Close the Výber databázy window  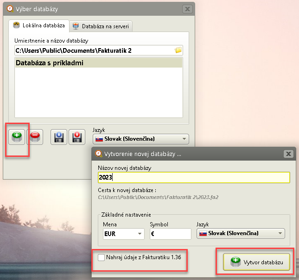tap(187, 9)
